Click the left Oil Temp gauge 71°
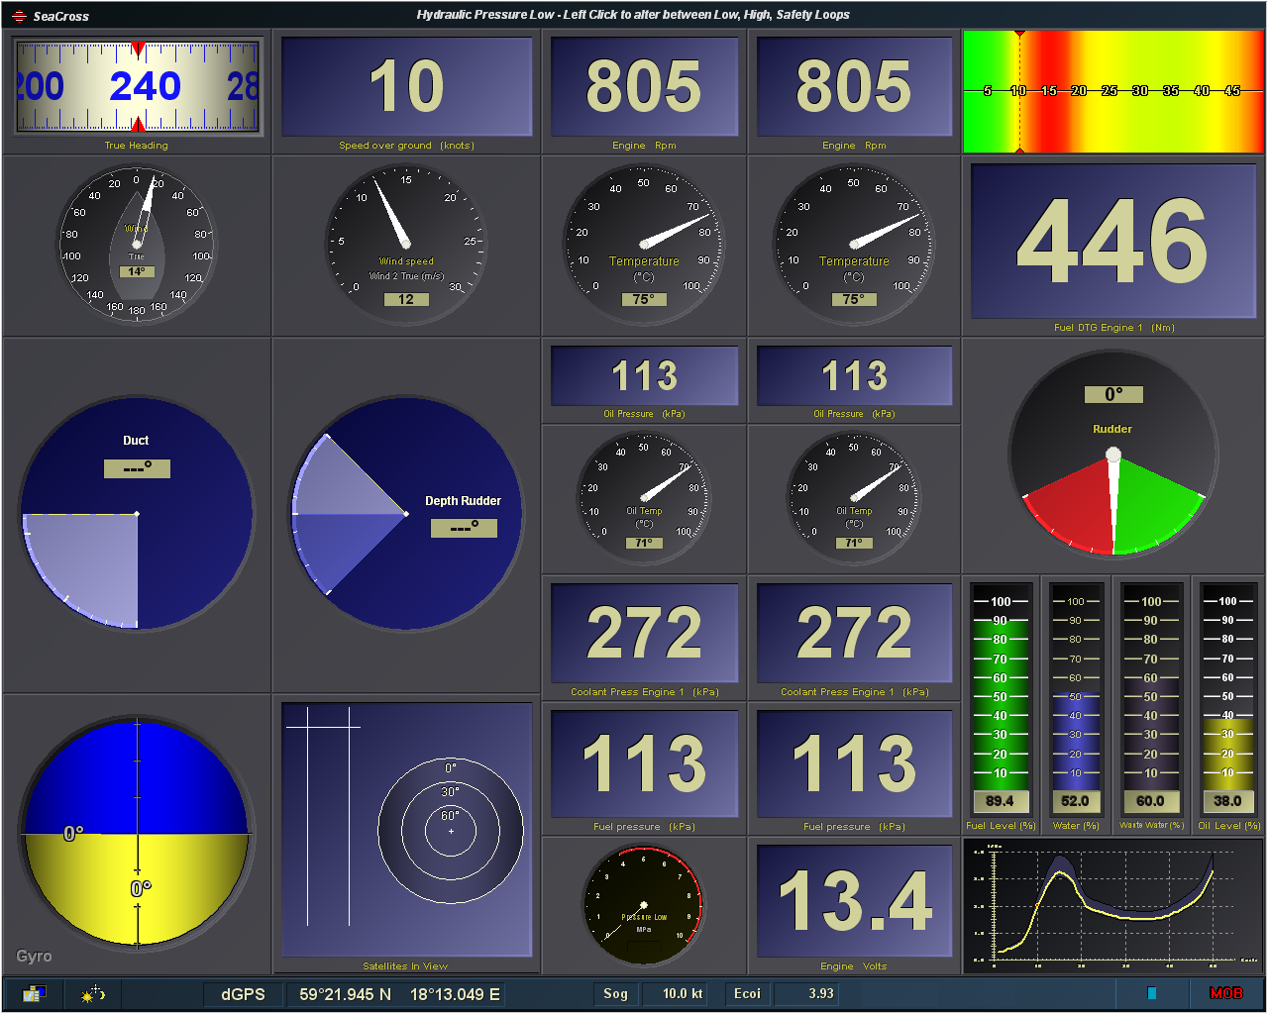Image resolution: width=1268 pixels, height=1014 pixels. click(x=644, y=497)
